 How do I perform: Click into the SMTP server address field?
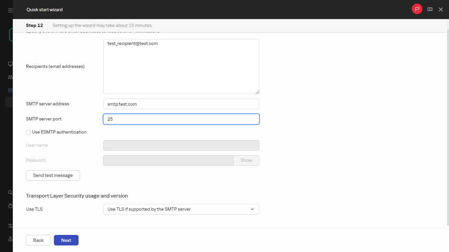tap(181, 104)
